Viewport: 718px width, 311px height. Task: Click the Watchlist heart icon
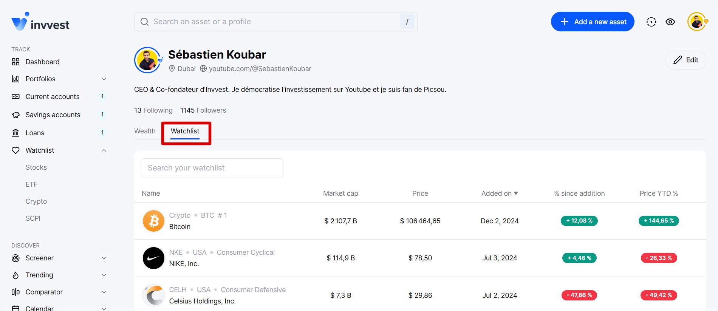coord(15,150)
